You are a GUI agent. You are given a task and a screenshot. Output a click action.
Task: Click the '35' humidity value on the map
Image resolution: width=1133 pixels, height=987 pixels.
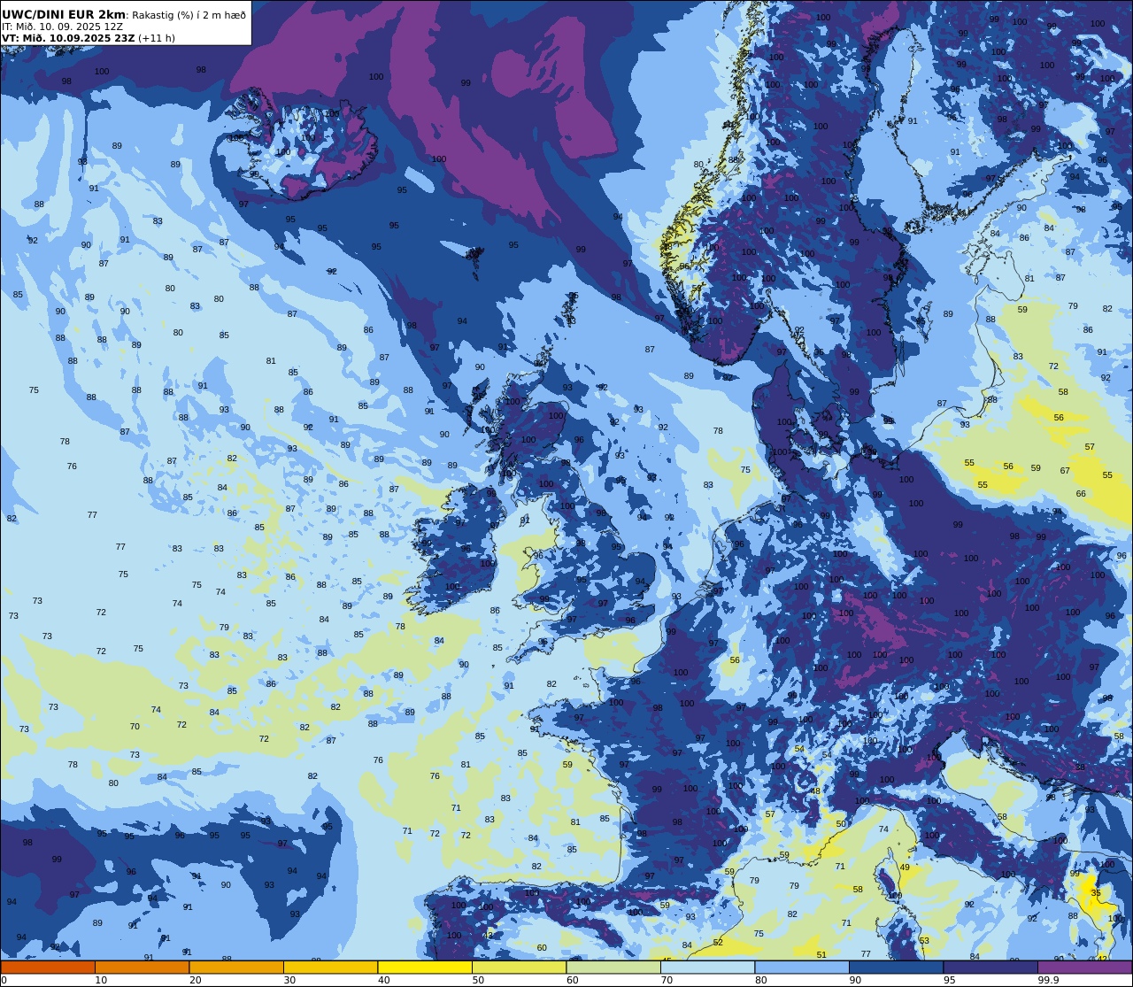tap(1096, 893)
